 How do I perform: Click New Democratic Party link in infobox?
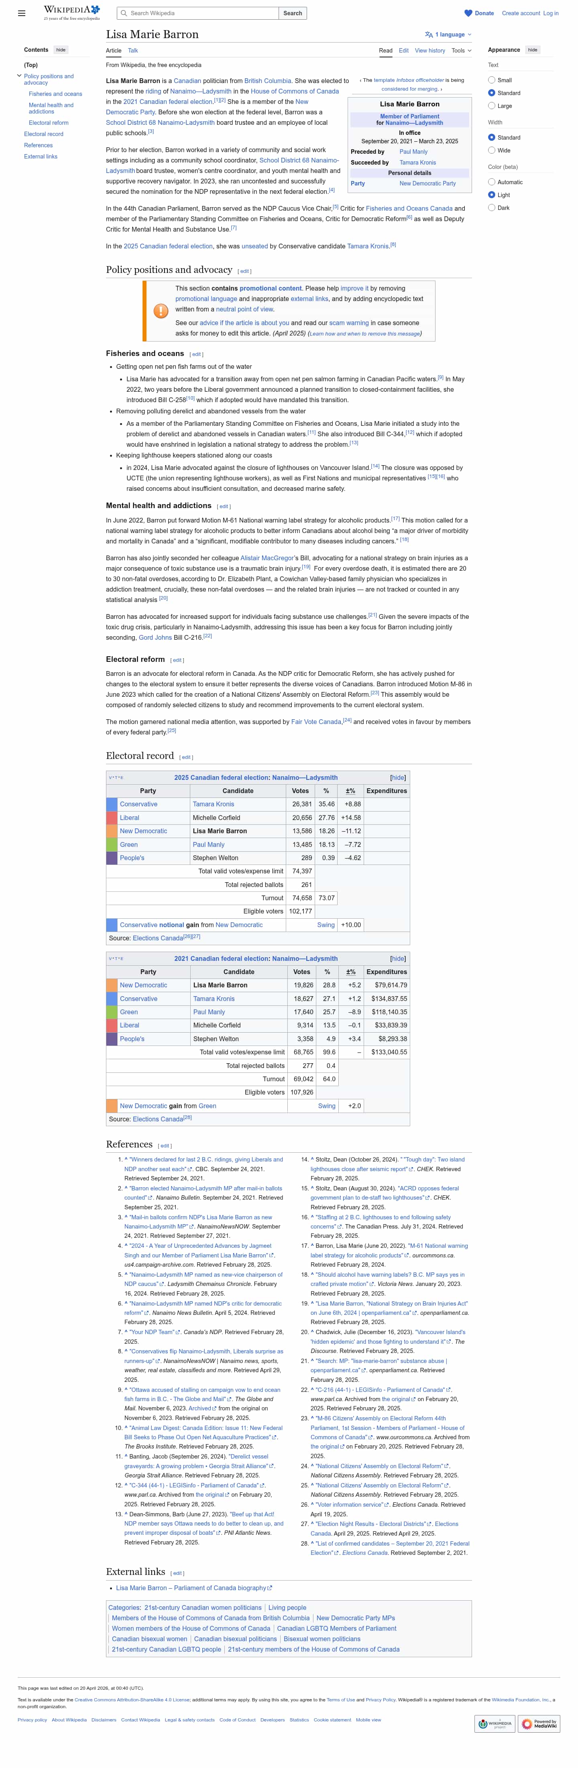(427, 183)
